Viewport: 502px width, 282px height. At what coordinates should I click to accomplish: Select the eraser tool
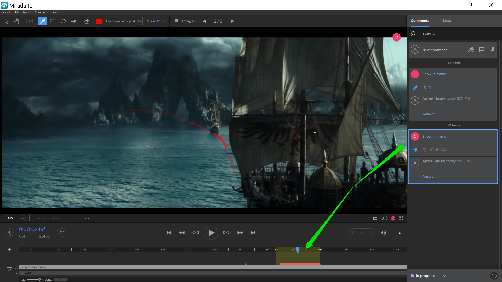87,21
